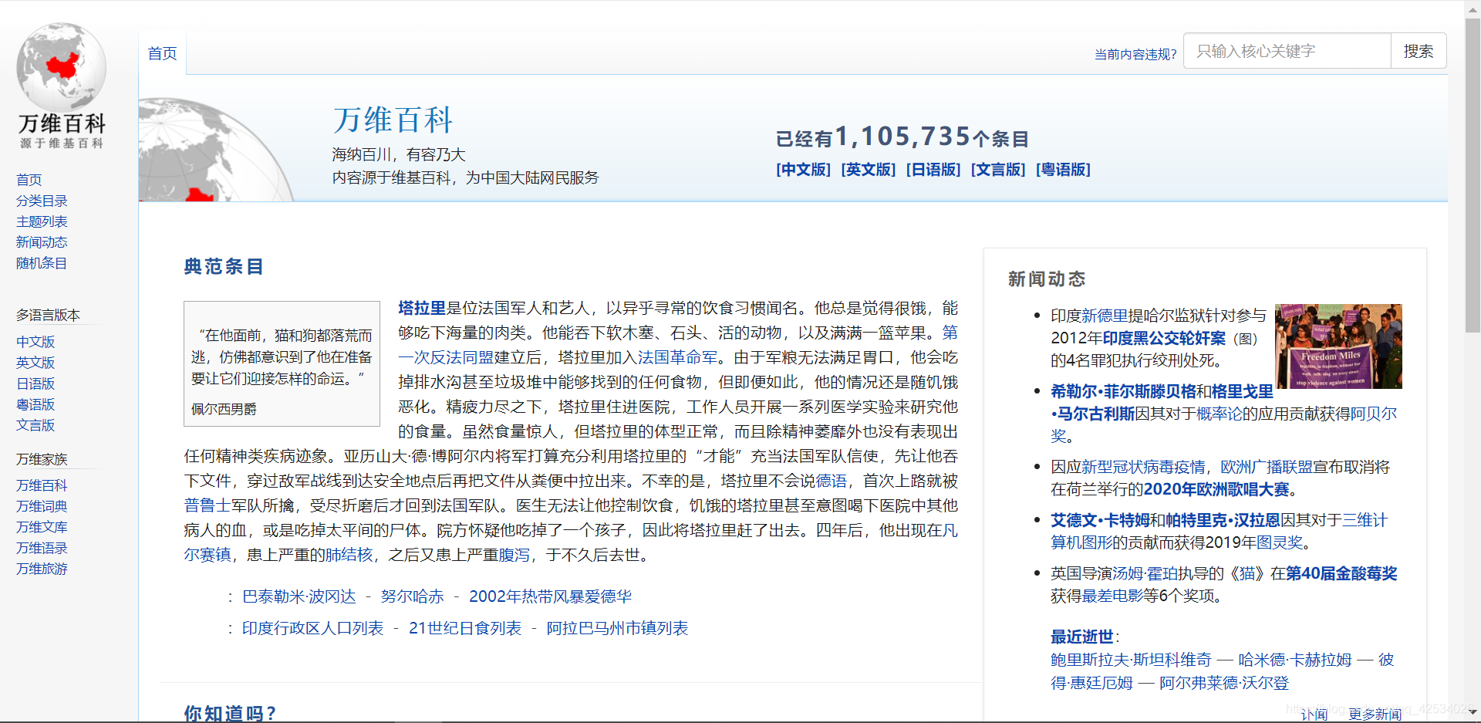This screenshot has height=723, width=1481.
Task: Open the 法国革命军 link
Action: click(x=677, y=357)
